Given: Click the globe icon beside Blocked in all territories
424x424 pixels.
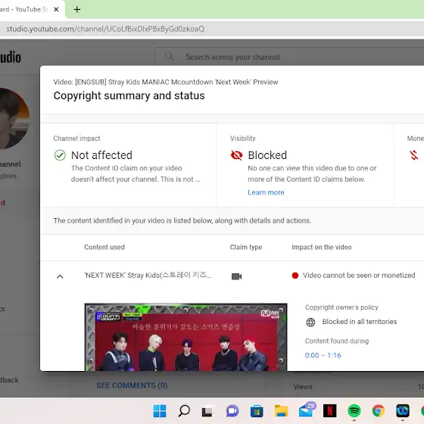Looking at the screenshot, I should click(310, 322).
